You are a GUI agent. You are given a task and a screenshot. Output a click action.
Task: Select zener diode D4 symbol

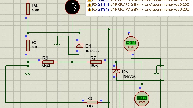click(x=79, y=46)
